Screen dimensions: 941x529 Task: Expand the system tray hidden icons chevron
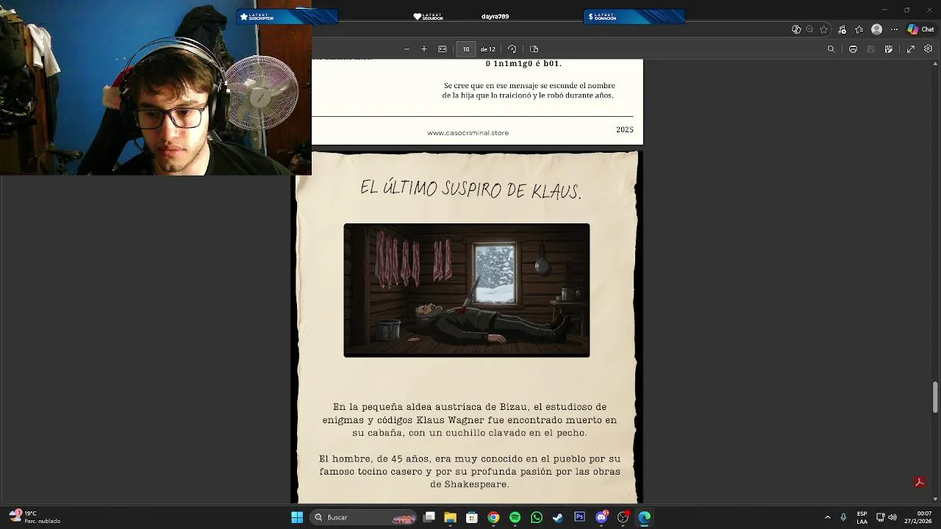tap(828, 517)
